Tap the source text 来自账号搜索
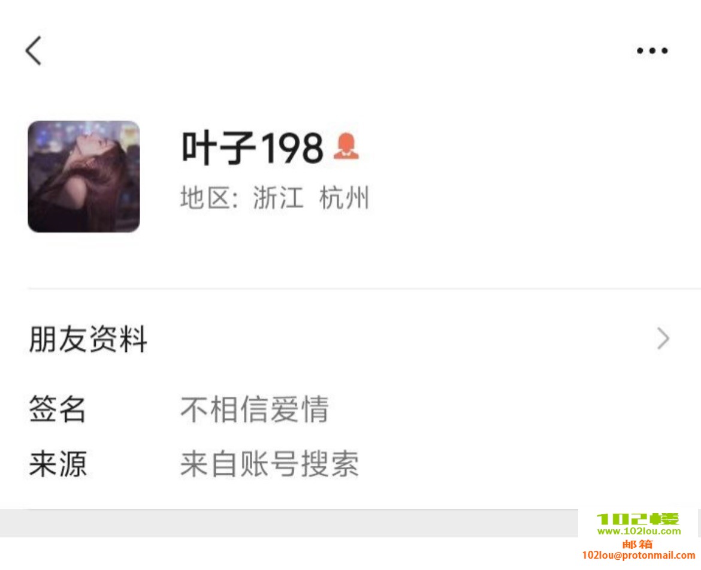The image size is (701, 570). pos(269,463)
